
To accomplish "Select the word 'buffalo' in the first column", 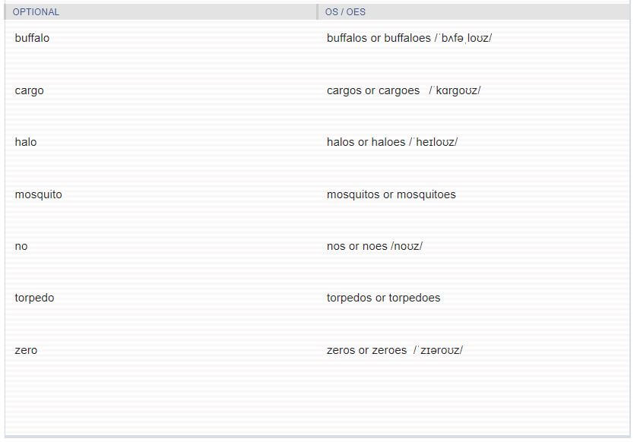I will 32,38.
